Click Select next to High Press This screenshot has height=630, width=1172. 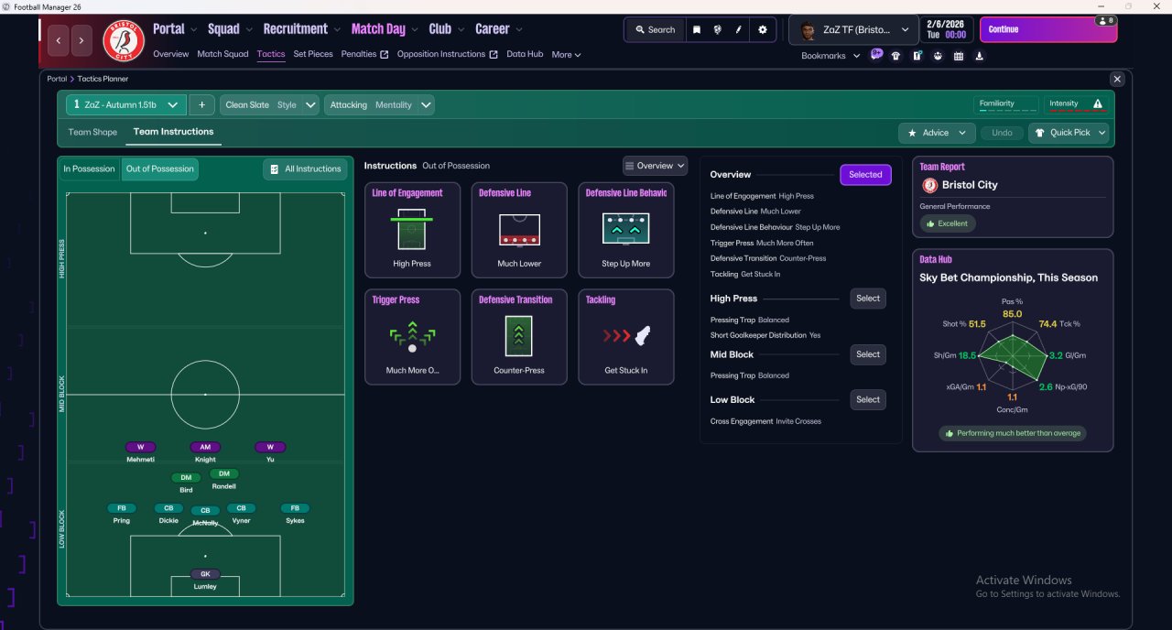click(x=868, y=299)
